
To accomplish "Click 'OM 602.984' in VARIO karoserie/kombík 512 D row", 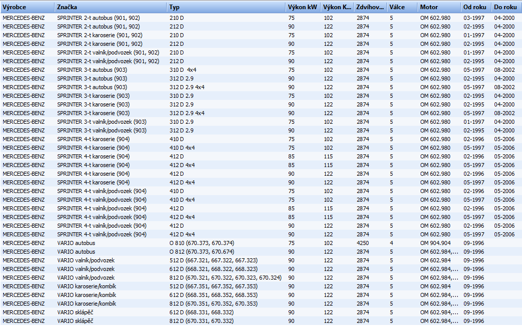I will tap(435, 286).
